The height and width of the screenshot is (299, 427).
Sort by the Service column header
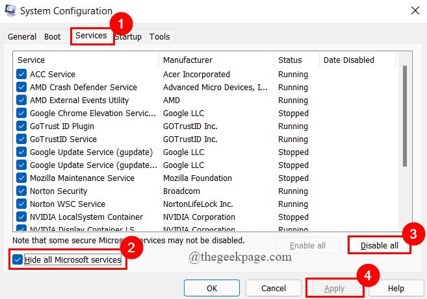86,60
